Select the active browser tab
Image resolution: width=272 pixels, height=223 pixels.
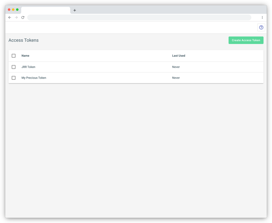point(45,10)
